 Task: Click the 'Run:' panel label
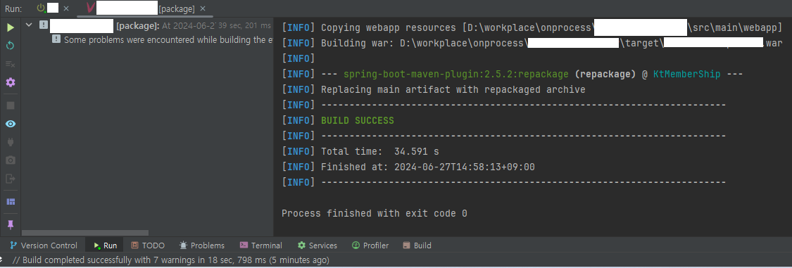click(x=13, y=8)
